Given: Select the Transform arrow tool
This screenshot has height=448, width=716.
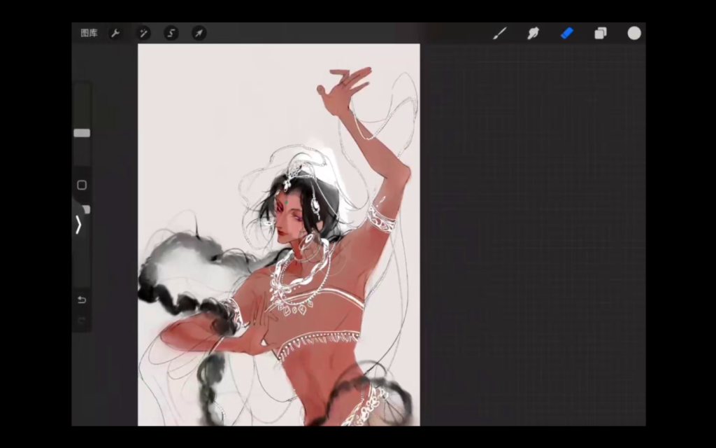Looking at the screenshot, I should click(199, 33).
